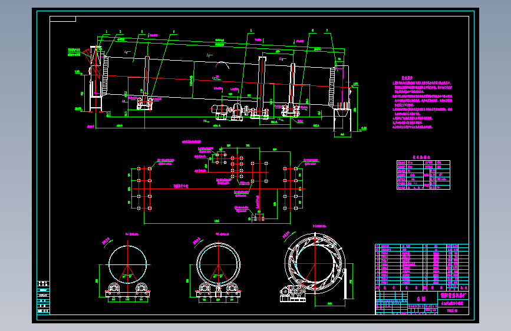The width and height of the screenshot is (511, 331).
Task: Click the empty label box at top-left of frame
Action: (x=63, y=19)
